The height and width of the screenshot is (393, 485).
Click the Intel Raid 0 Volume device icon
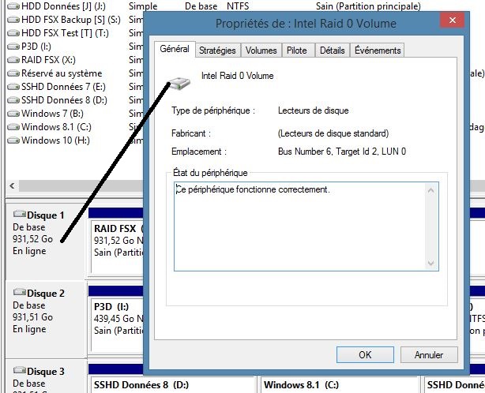(179, 84)
